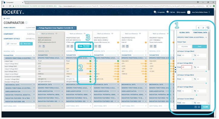Image resolution: width=219 pixels, height=119 pixels.
Task: Open user name dropdown arrow in header
Action: click(x=209, y=12)
